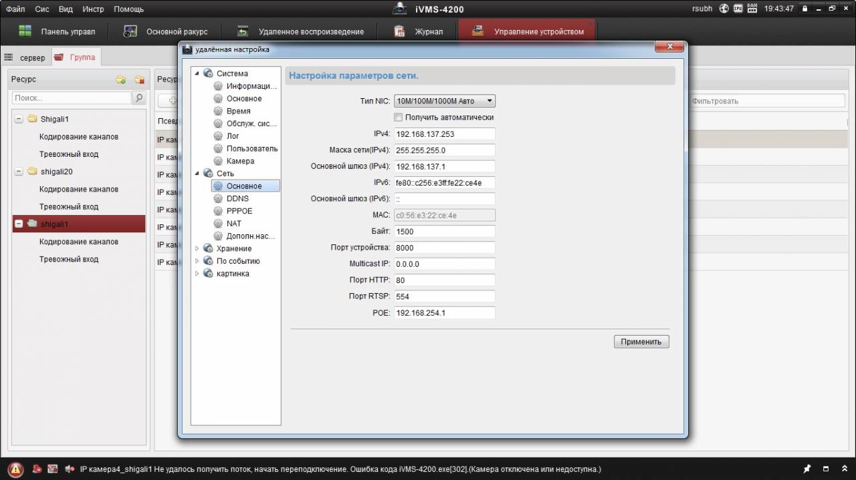Switch to the сервер tab
856x480 pixels.
tap(25, 57)
